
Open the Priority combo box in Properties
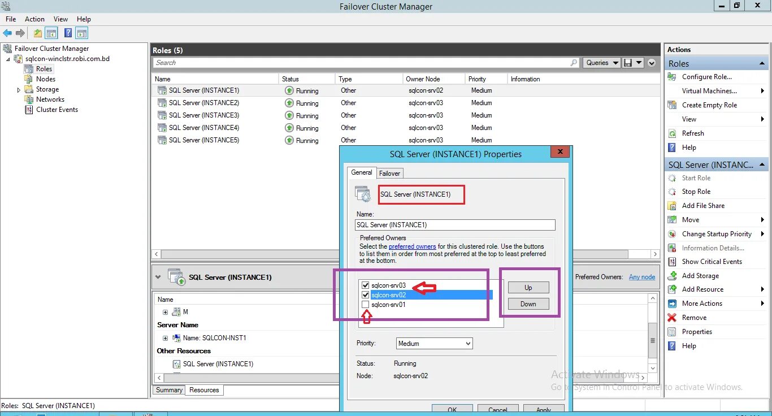434,344
